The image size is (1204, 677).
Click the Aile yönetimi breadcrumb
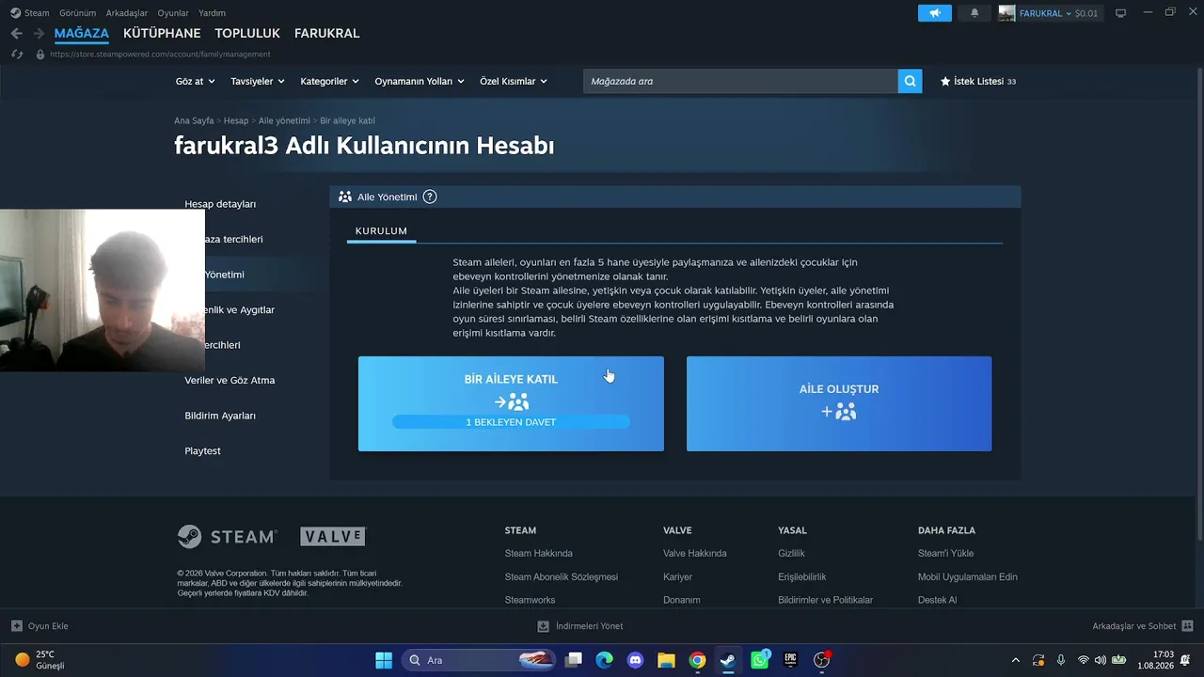point(284,120)
